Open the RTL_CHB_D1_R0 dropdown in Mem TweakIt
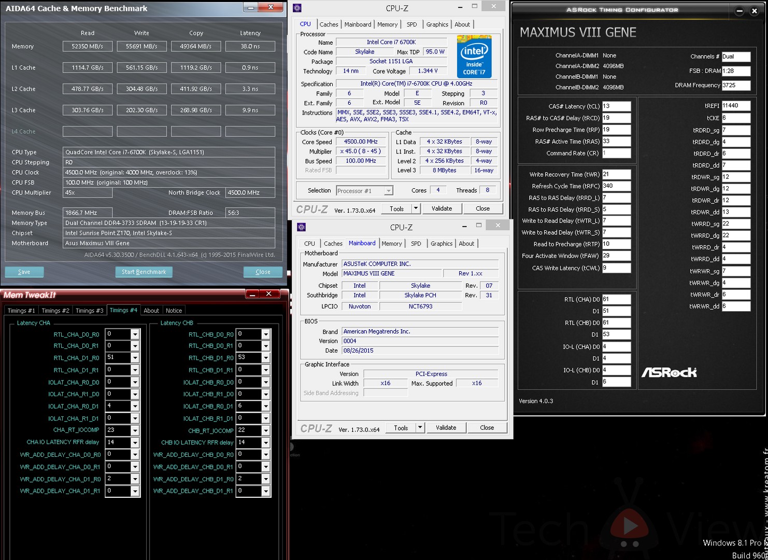Screen dimensions: 768x560 tap(266, 358)
